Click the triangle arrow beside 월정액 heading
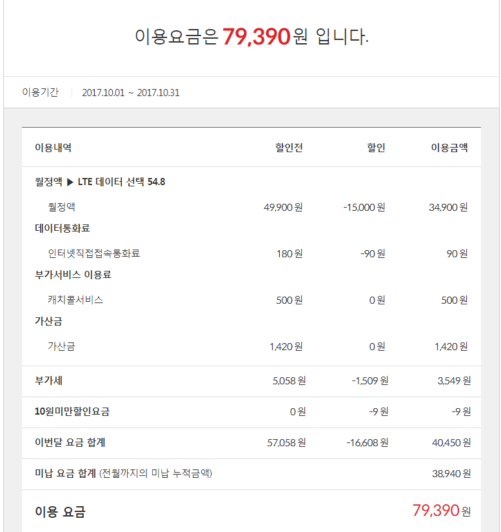Image resolution: width=501 pixels, height=532 pixels. pos(70,182)
